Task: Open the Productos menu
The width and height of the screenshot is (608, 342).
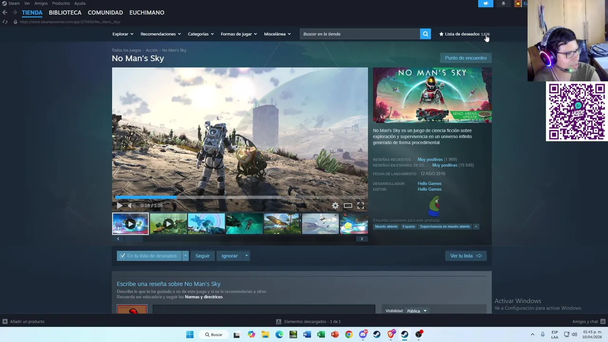Action: (61, 3)
